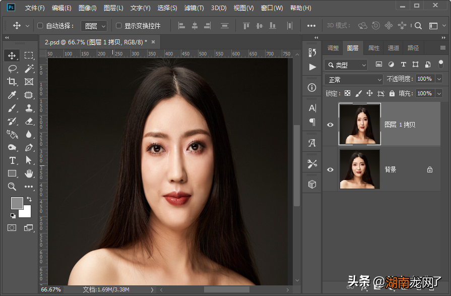Open the layer blending mode dropdown showing 正常
Viewport: 451px width, 296px height.
pyautogui.click(x=353, y=79)
